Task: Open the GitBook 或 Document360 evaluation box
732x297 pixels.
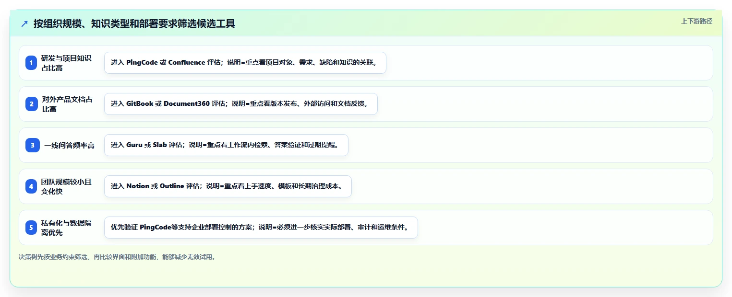Action: 241,104
